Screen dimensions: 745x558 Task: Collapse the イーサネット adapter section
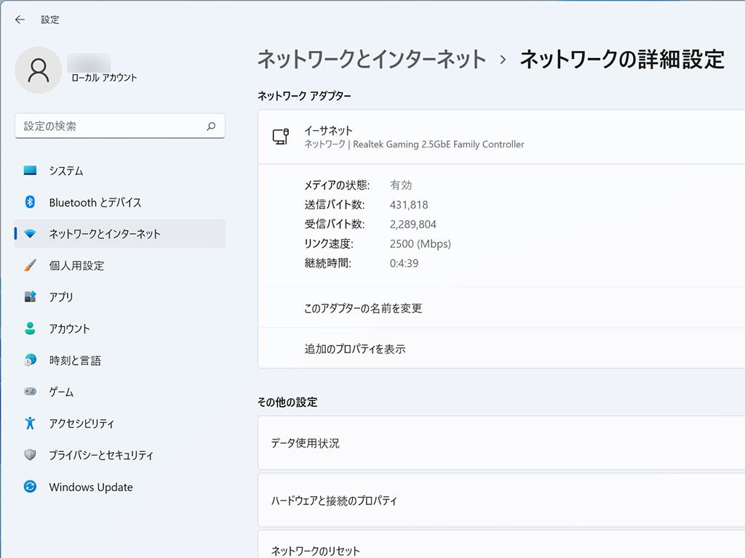coord(509,137)
